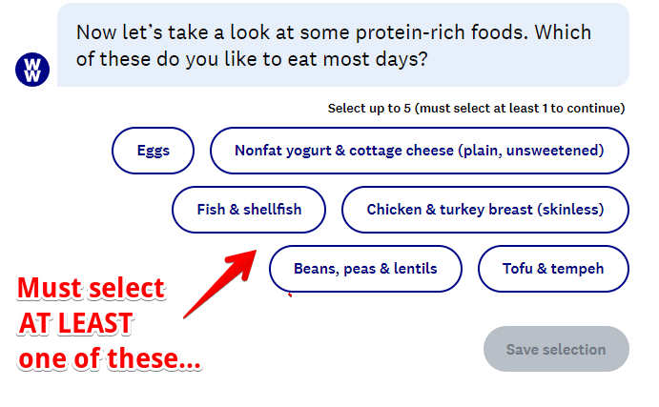Choose Fish & shellfish protein option

coord(249,210)
